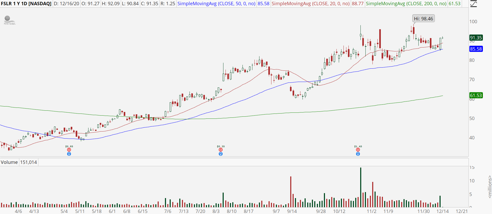Image resolution: width=492 pixels, height=214 pixels.
Task: Click the blue lightbulb icon under $1.45
Action: point(358,154)
